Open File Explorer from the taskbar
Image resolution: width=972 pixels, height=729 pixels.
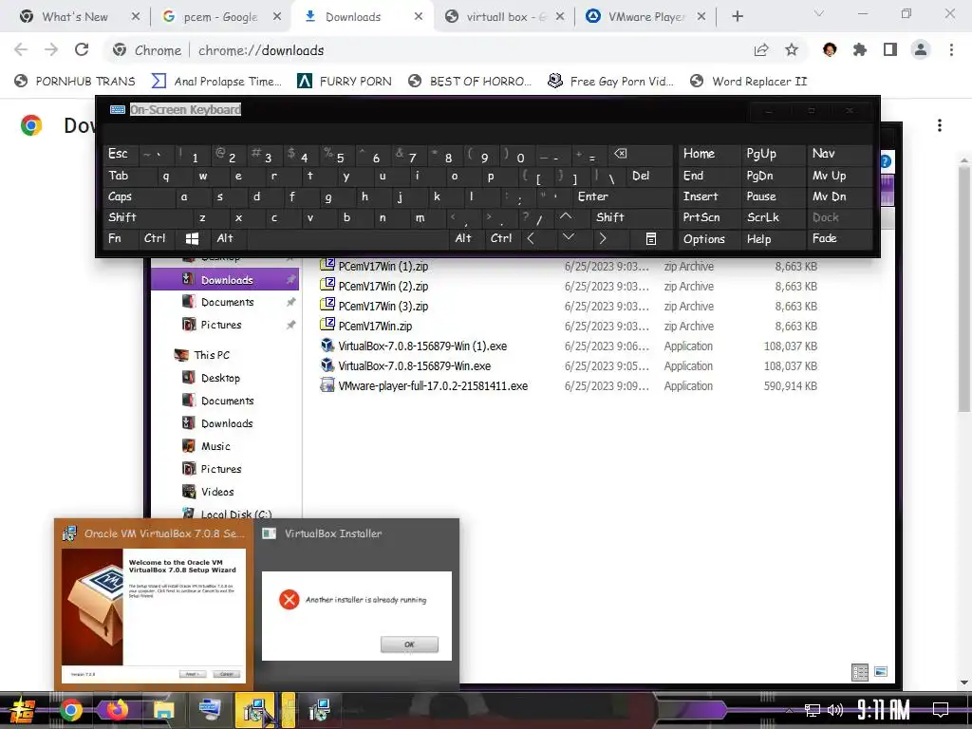point(163,710)
